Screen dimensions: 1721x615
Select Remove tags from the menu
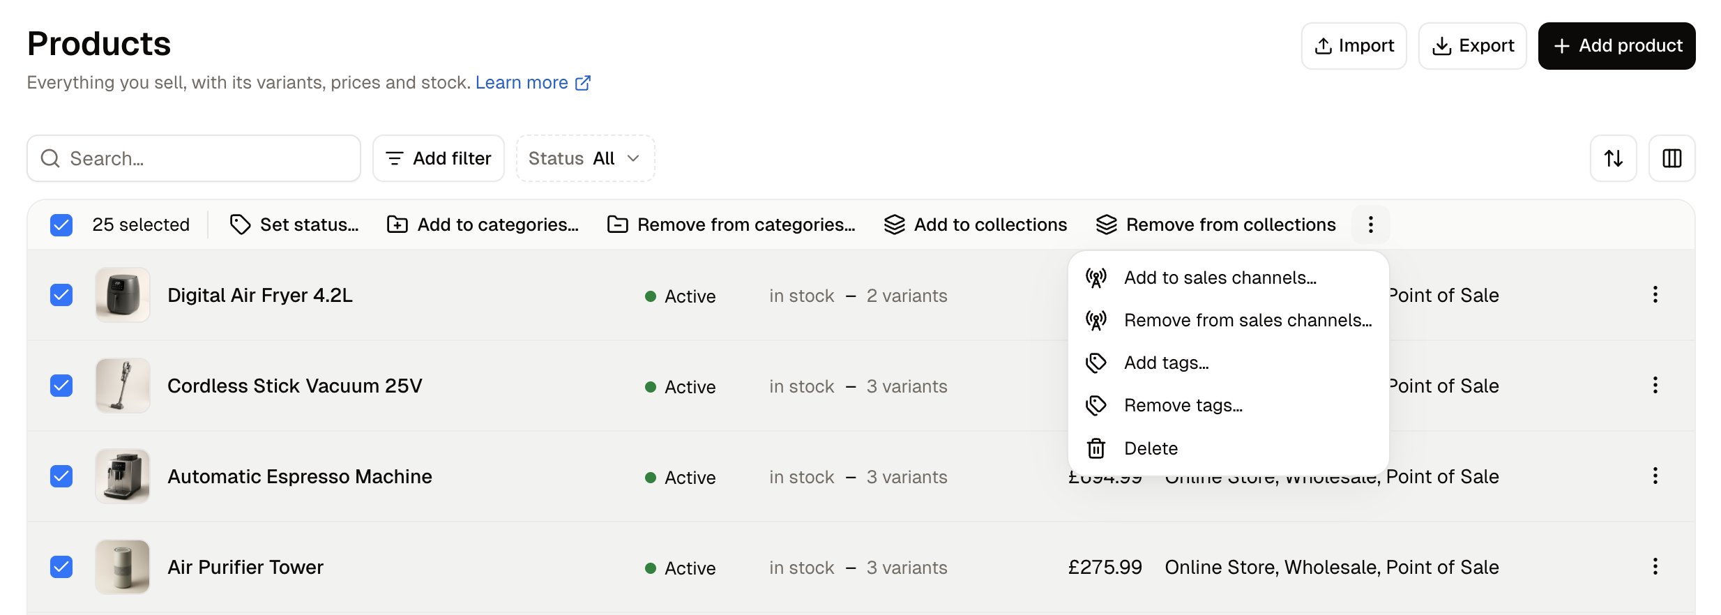[x=1228, y=406]
